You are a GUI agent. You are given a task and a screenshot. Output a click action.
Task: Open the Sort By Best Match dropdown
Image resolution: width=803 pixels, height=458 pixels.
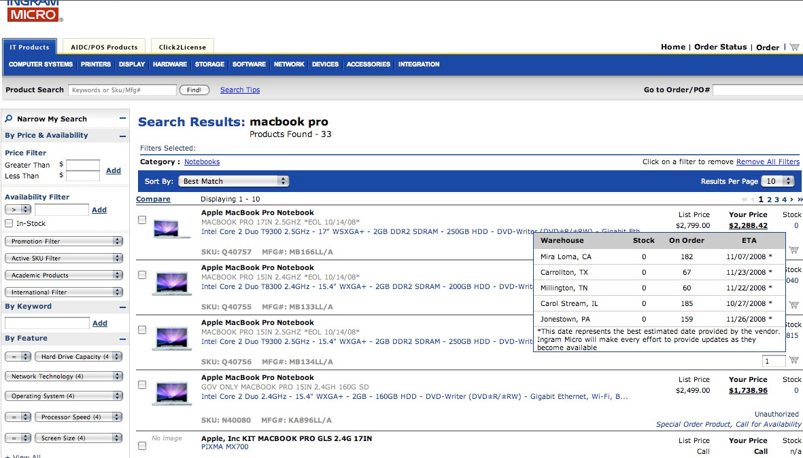(233, 181)
